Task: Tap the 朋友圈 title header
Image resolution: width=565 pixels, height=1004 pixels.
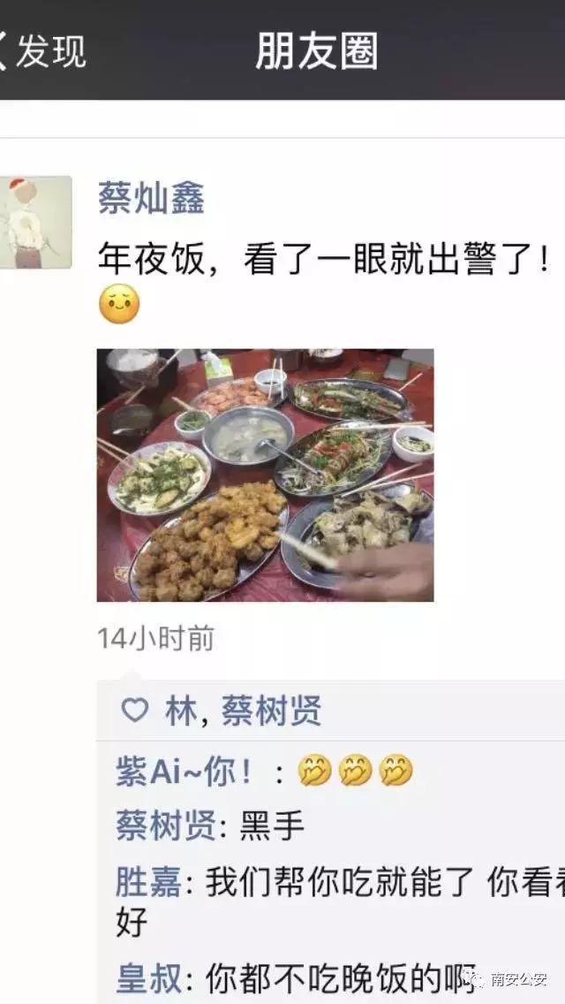Action: coord(317,51)
